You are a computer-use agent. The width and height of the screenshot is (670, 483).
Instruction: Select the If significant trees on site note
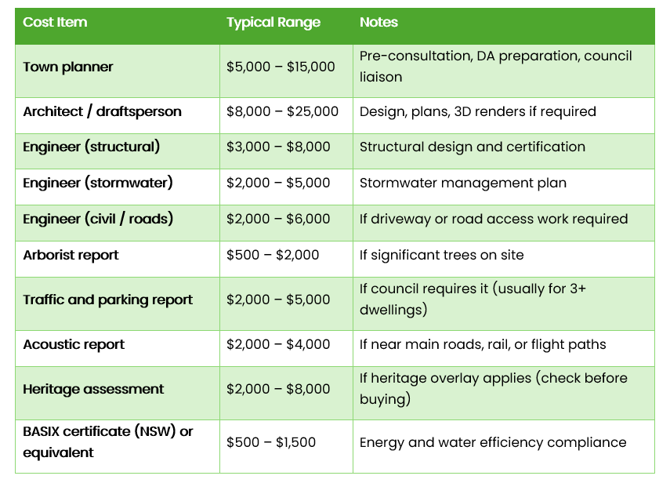tap(441, 255)
